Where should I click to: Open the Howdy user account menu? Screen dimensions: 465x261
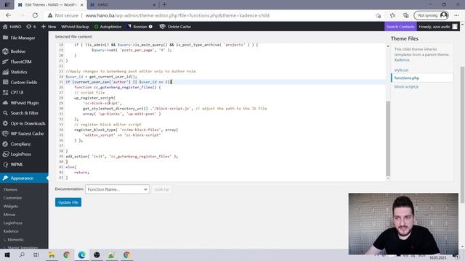(438, 27)
